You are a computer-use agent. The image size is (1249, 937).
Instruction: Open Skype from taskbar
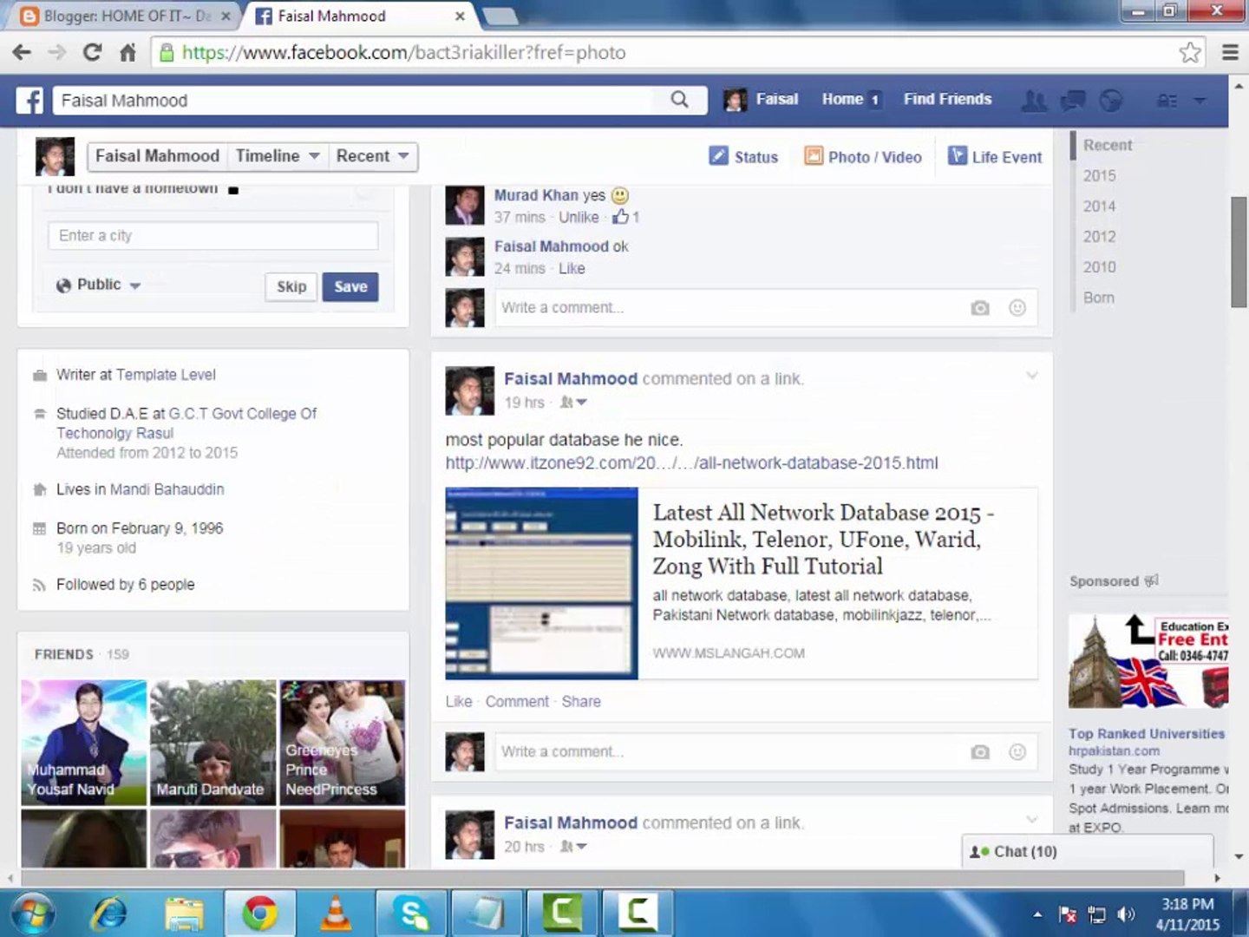click(x=411, y=913)
